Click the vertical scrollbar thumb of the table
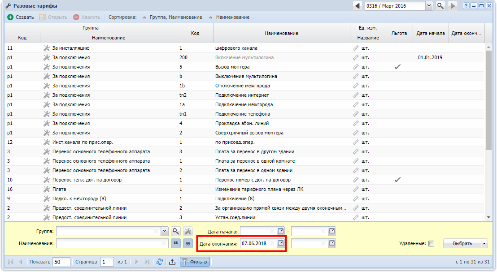Screen dimensions: 497x272 488,100
